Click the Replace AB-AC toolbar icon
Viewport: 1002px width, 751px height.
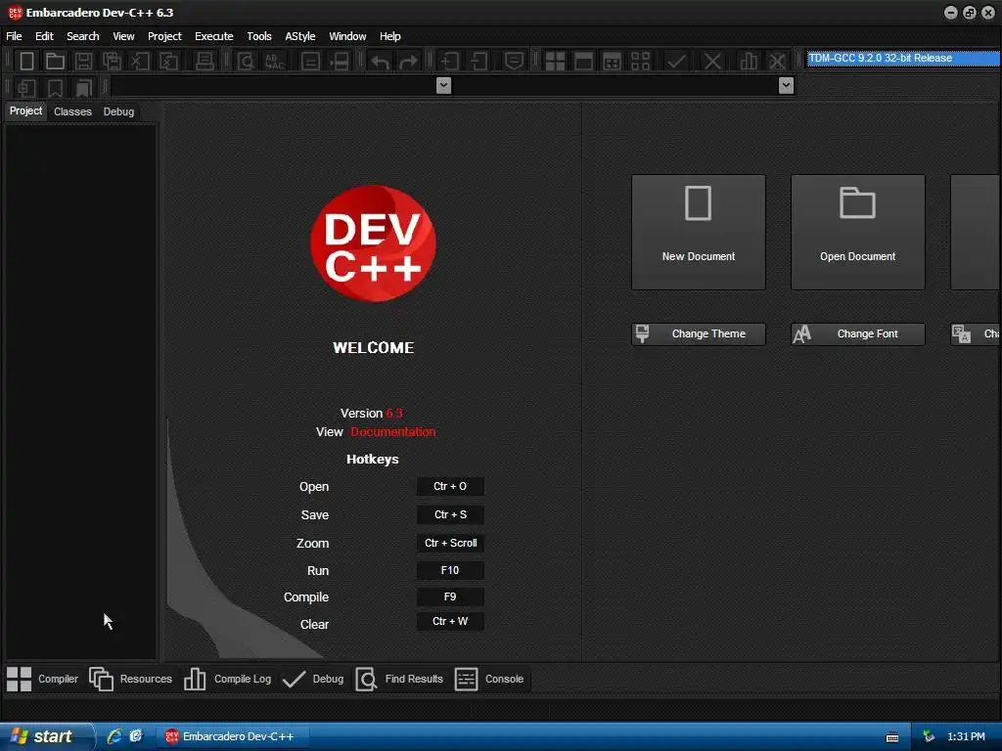(274, 62)
